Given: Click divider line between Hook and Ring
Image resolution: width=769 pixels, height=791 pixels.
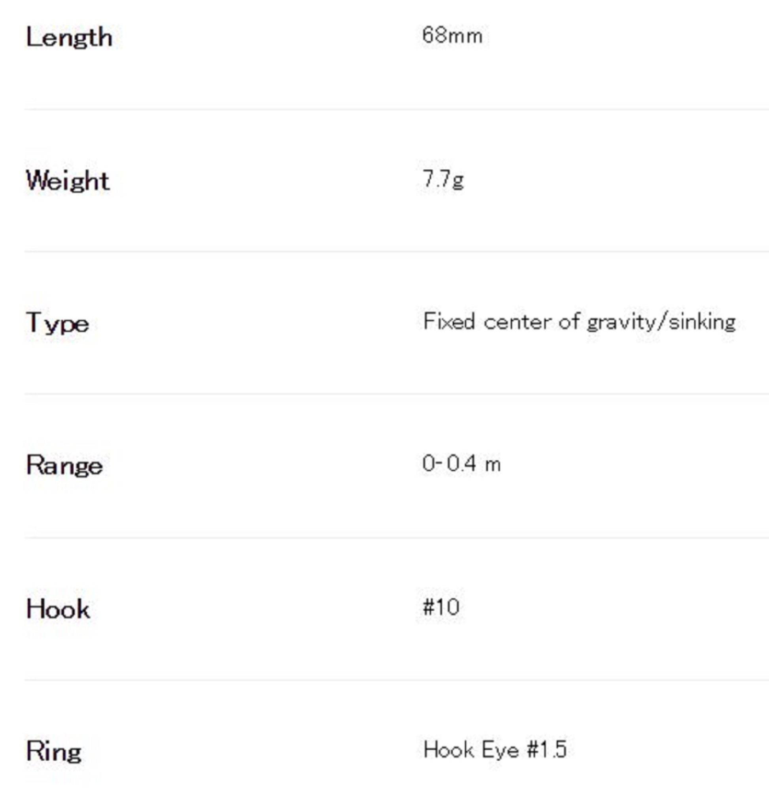Looking at the screenshot, I should pyautogui.click(x=396, y=680).
